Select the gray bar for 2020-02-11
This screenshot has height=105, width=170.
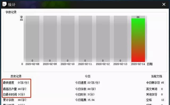(85, 39)
